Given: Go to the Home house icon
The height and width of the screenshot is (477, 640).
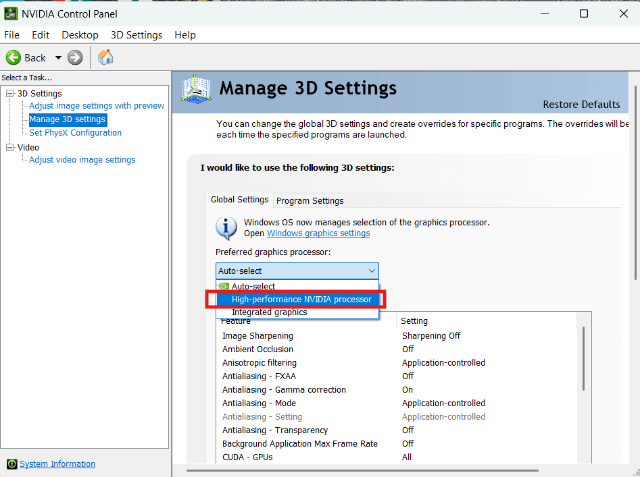Looking at the screenshot, I should tap(105, 57).
